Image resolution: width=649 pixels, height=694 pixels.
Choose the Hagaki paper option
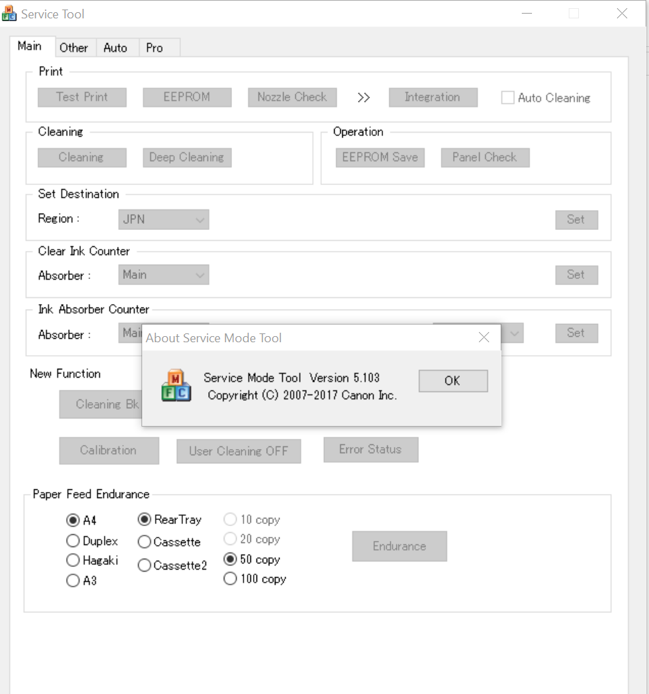coord(73,561)
